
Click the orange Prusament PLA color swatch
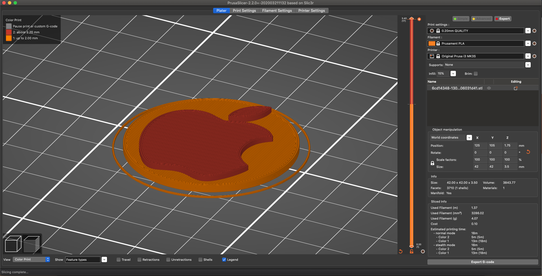pos(432,43)
